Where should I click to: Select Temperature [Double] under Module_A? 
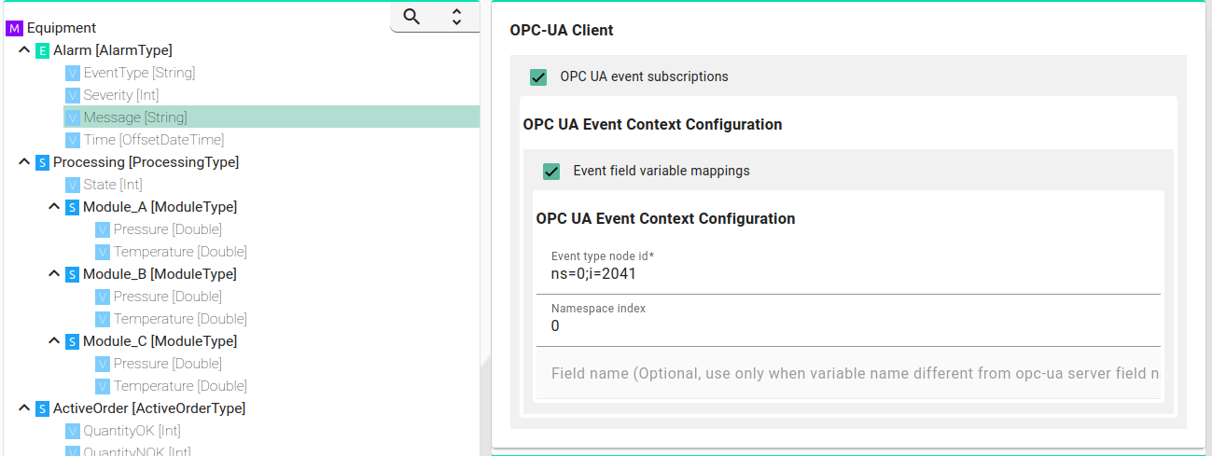[180, 252]
